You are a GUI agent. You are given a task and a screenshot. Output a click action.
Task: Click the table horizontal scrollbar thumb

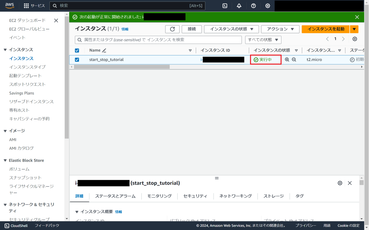(121, 67)
